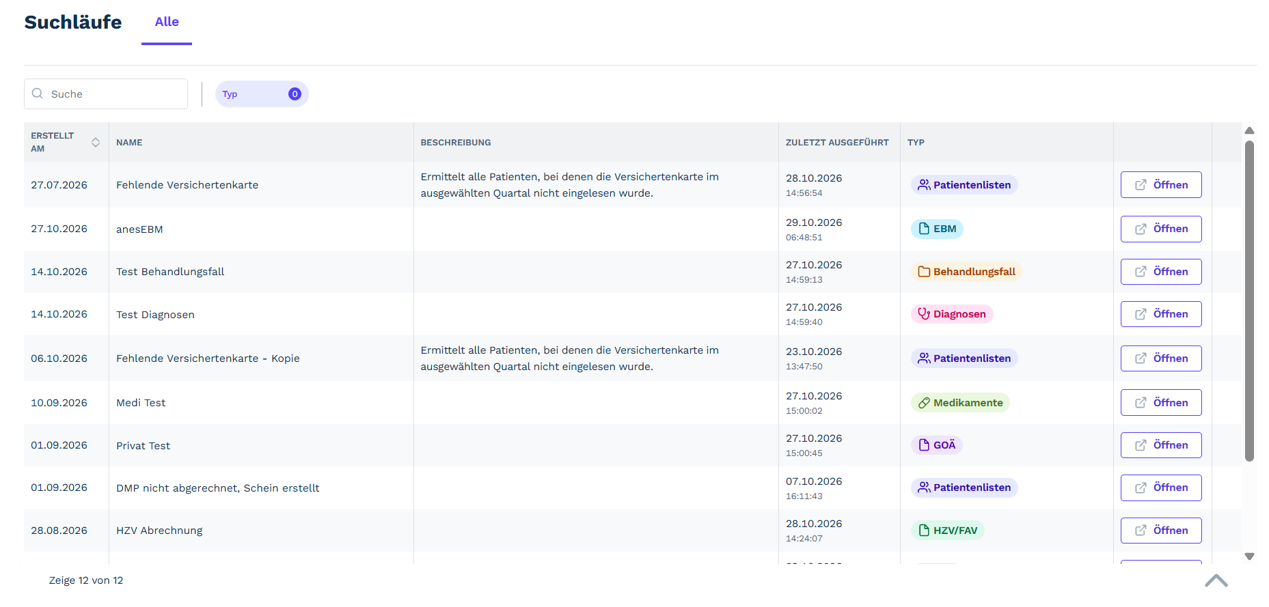Open the Medi Test search run
Screen dimensions: 1269x607
pos(1160,403)
